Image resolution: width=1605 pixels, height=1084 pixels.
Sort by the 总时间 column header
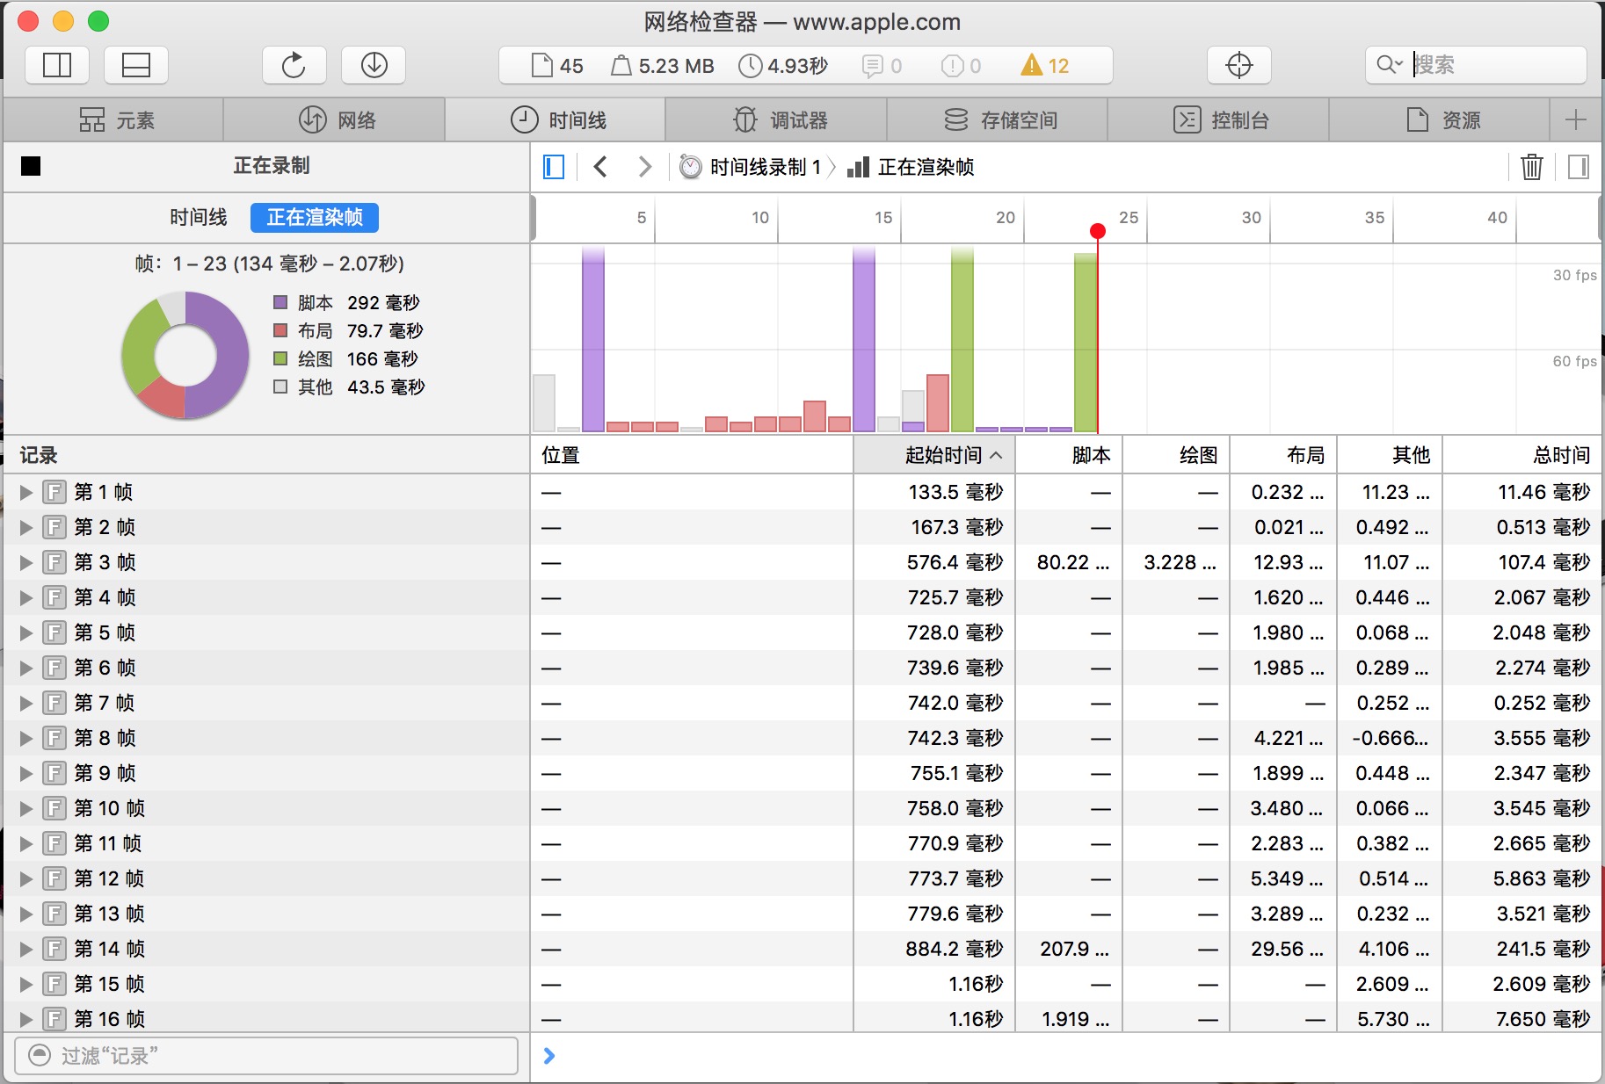point(1521,455)
